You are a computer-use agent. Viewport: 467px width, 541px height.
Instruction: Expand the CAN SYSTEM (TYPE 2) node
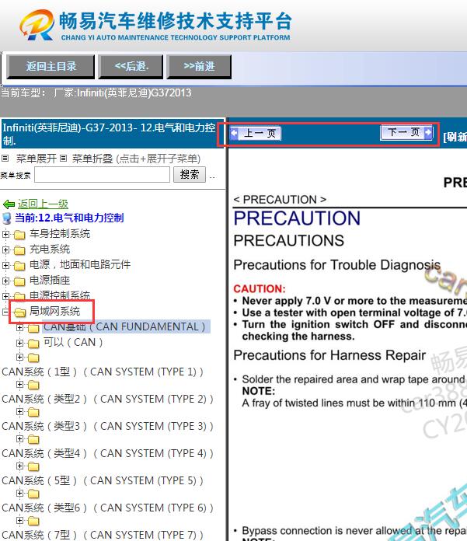pyautogui.click(x=19, y=384)
